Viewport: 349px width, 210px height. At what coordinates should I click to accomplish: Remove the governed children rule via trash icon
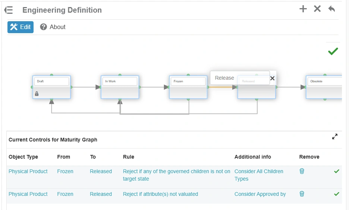[302, 171]
